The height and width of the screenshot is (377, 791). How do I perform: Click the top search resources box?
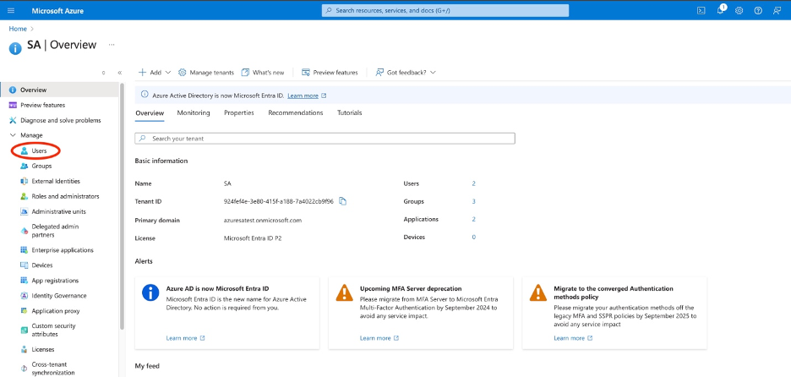[x=445, y=11]
